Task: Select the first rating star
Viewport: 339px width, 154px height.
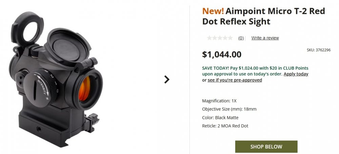Action: tap(210, 38)
